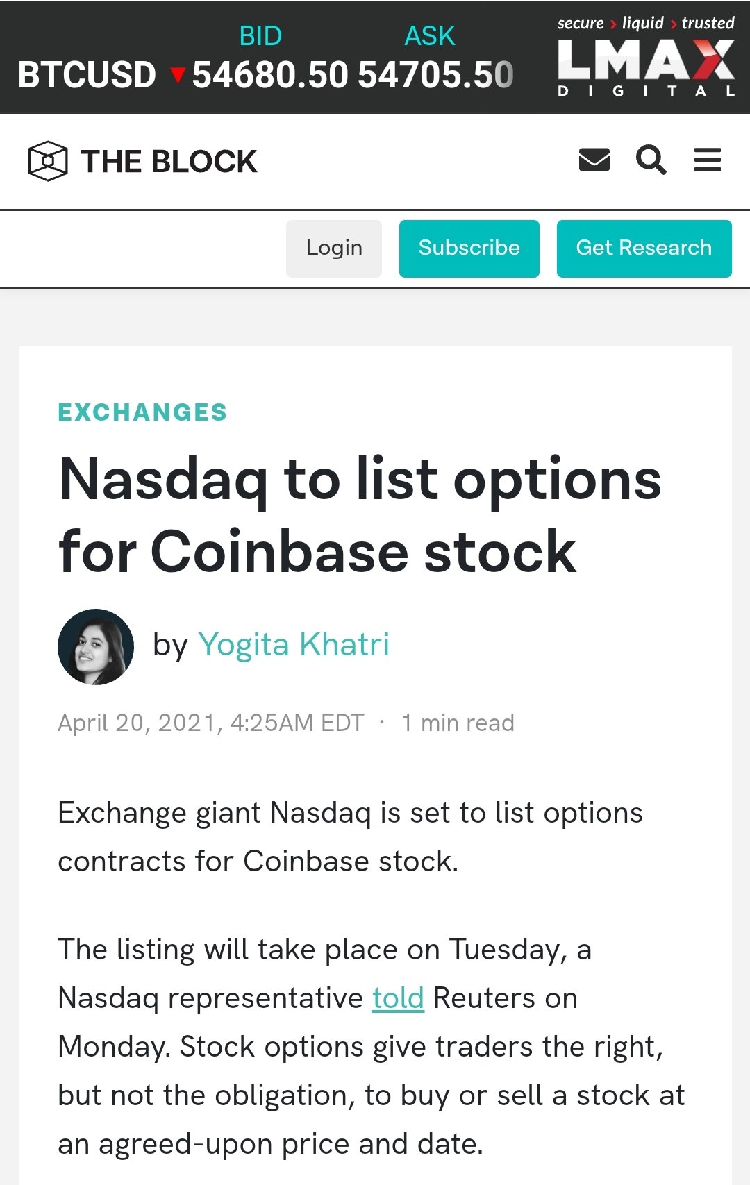Click THE BLOCK wordmark text

[169, 161]
